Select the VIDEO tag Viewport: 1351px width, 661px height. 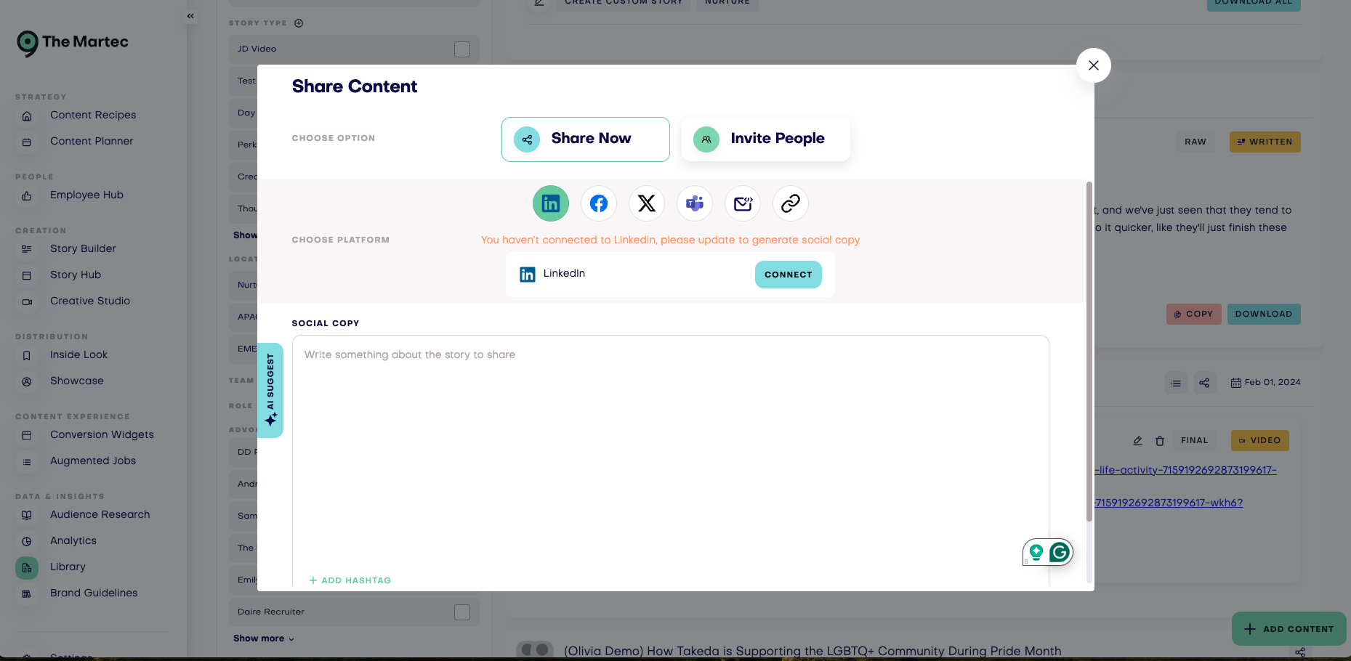coord(1260,440)
